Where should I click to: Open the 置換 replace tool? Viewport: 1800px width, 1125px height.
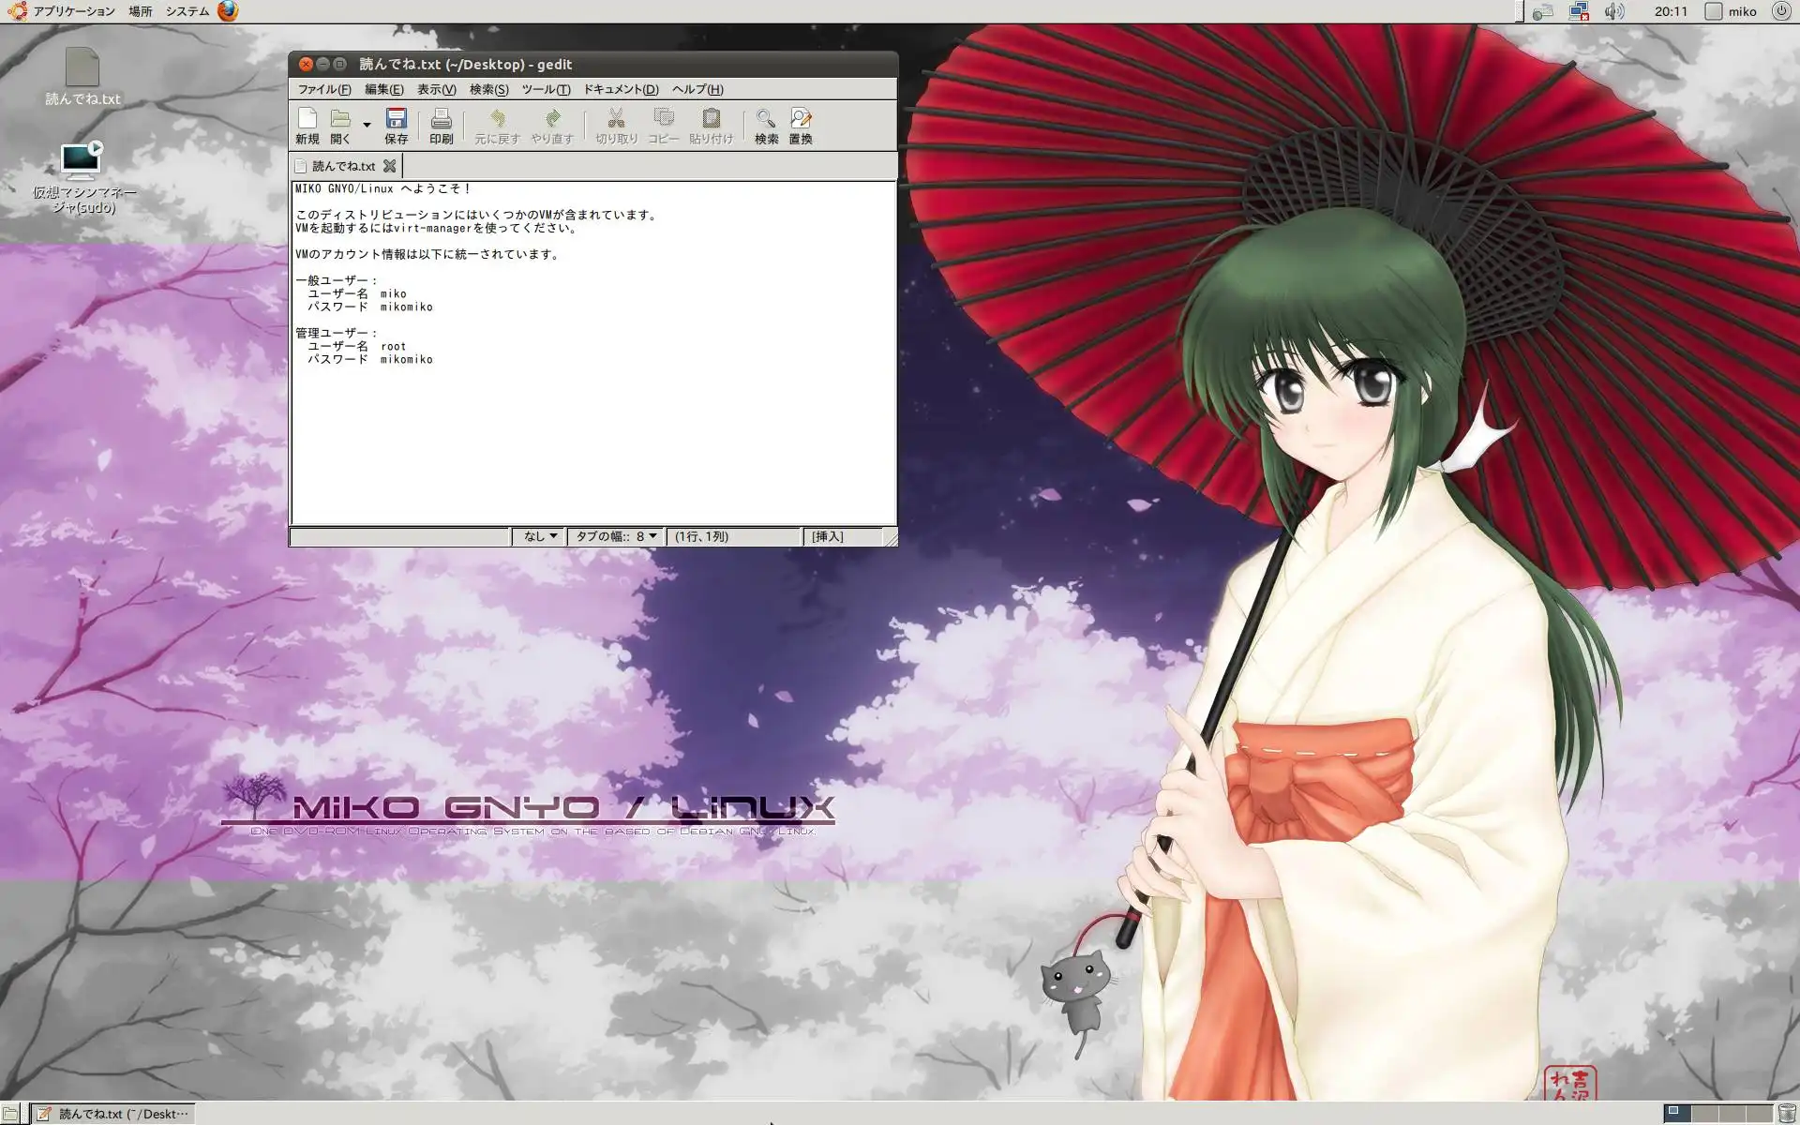[x=800, y=126]
